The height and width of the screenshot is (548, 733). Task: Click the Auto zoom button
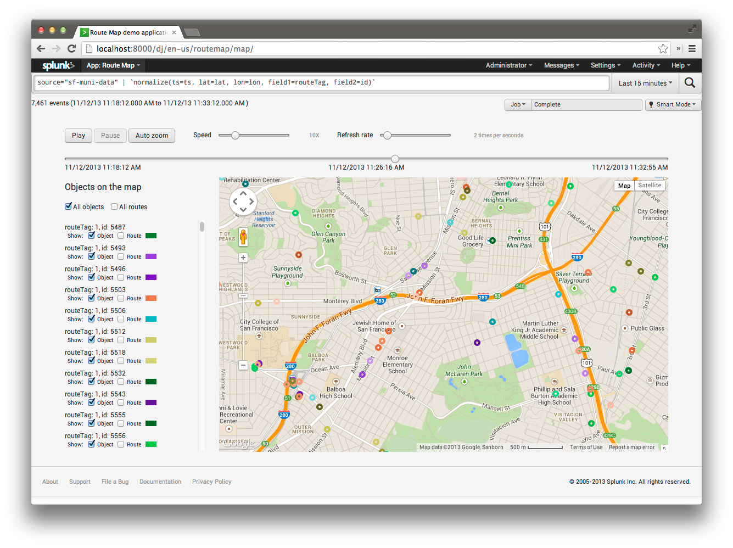click(152, 136)
